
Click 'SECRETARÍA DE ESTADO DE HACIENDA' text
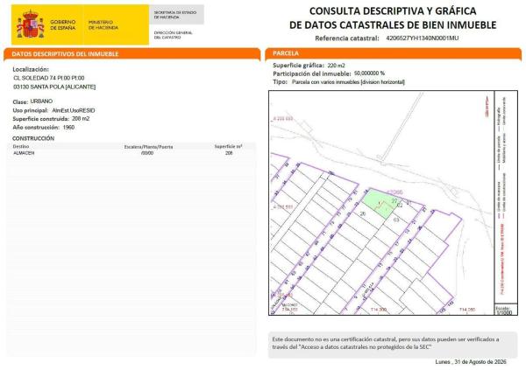click(175, 15)
